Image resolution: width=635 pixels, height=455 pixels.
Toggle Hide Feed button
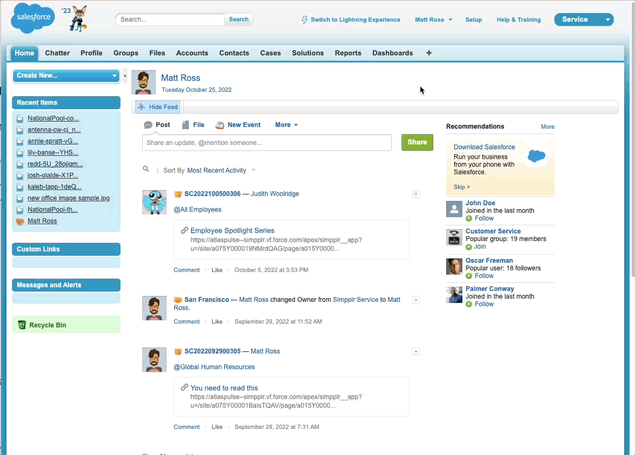[157, 107]
